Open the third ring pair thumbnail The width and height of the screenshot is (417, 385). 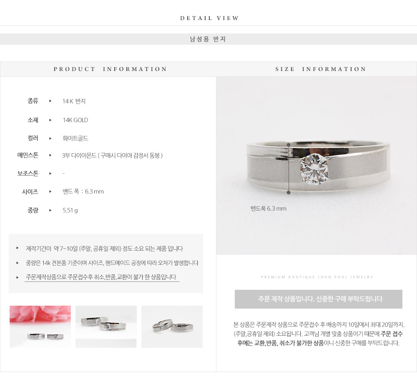pos(172,327)
